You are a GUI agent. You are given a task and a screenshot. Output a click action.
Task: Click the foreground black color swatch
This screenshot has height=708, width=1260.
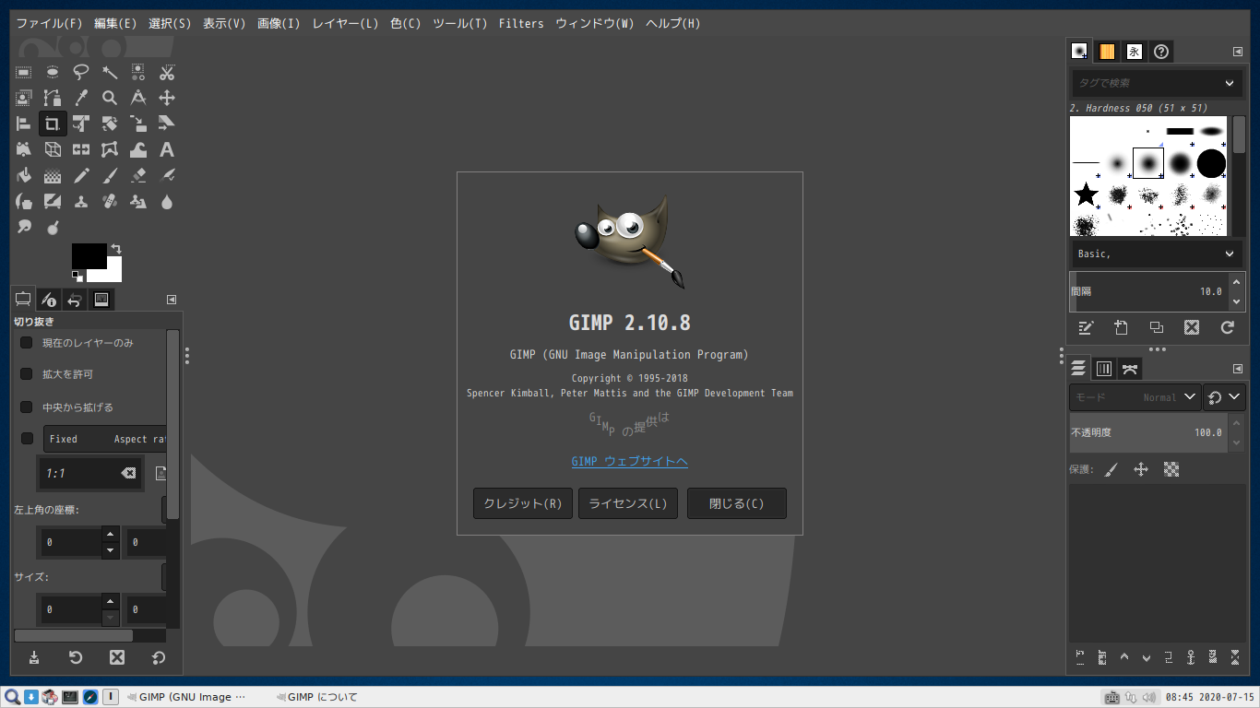pos(88,254)
